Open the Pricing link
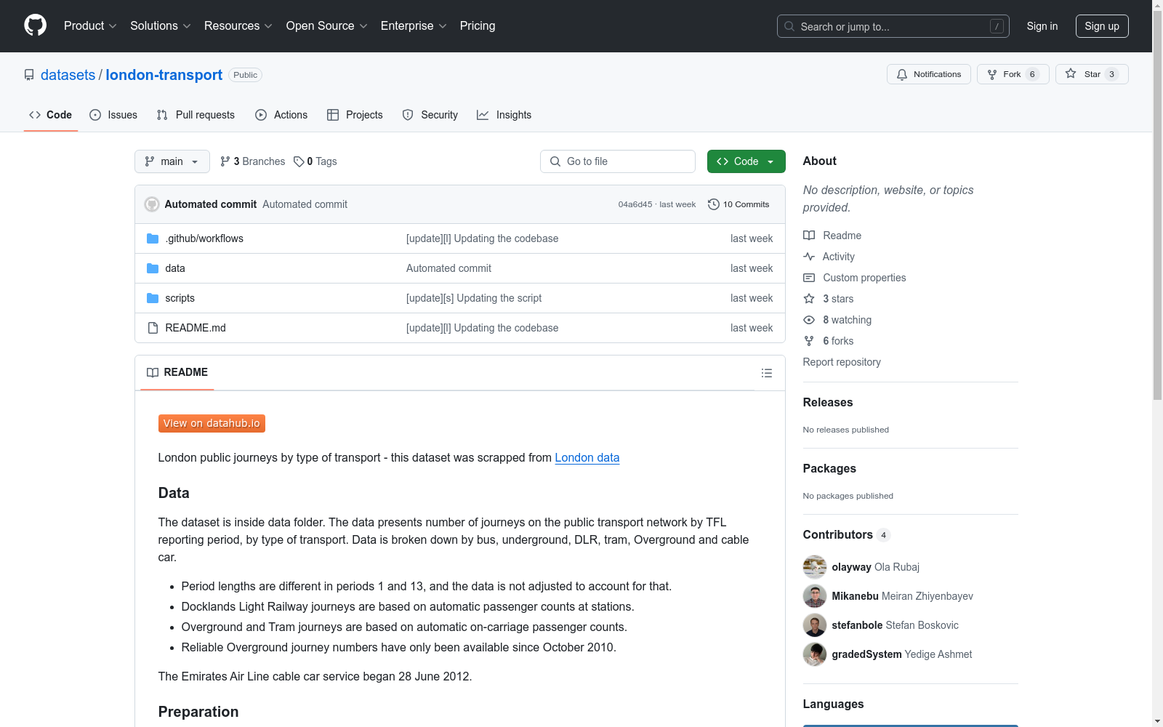1163x727 pixels. coord(478,26)
